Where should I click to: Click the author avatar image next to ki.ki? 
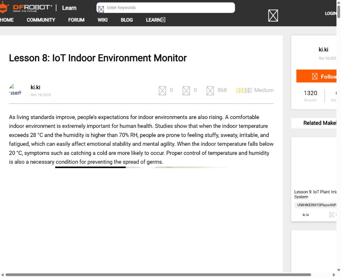coord(15,90)
